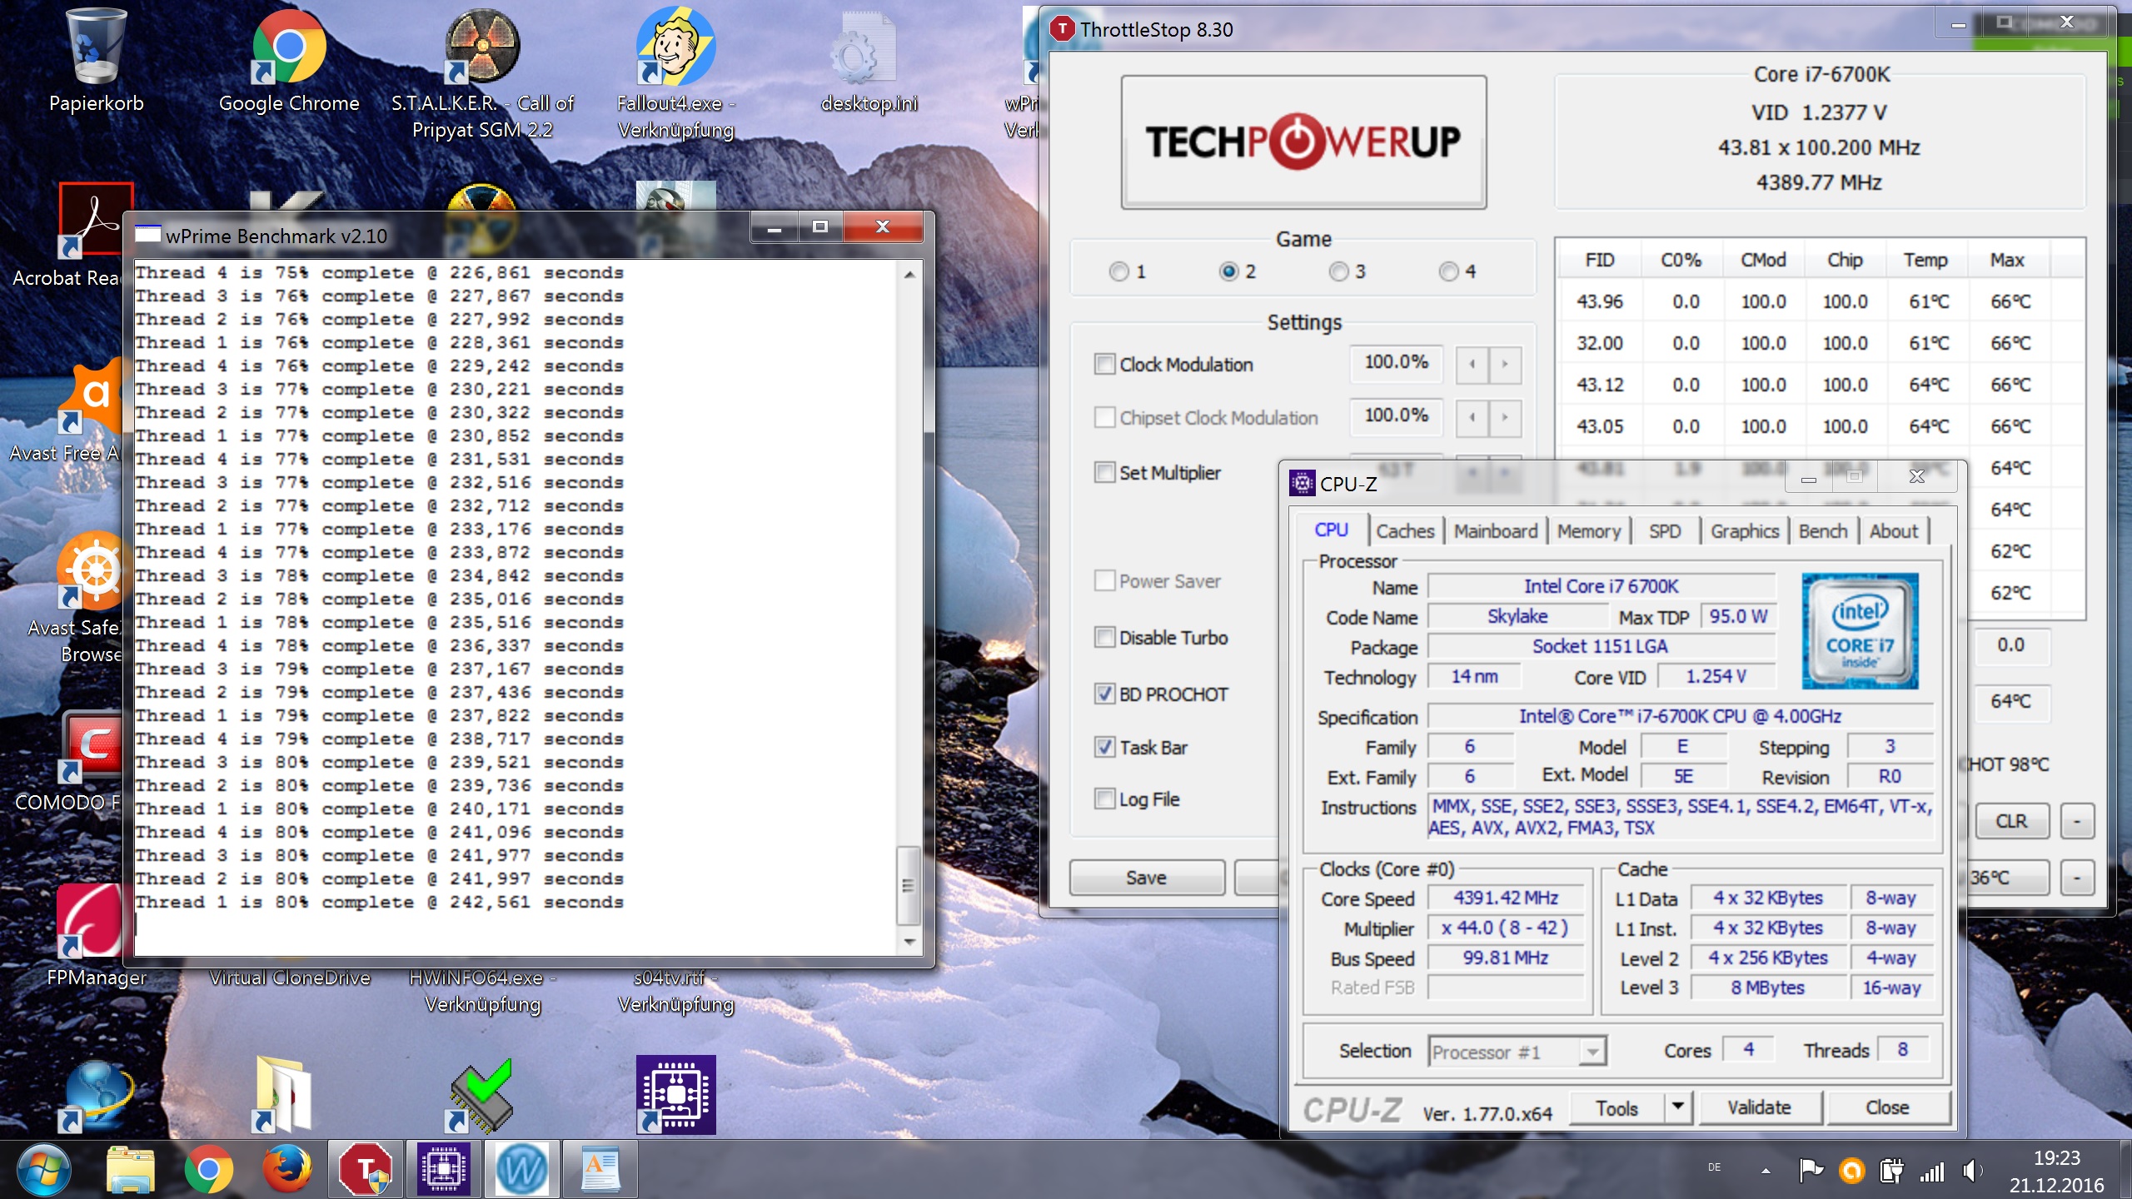Select Game profile 4 radio button
The width and height of the screenshot is (2132, 1199).
(1449, 271)
